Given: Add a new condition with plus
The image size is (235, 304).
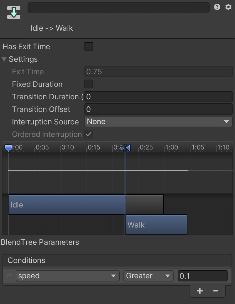Looking at the screenshot, I should (200, 291).
